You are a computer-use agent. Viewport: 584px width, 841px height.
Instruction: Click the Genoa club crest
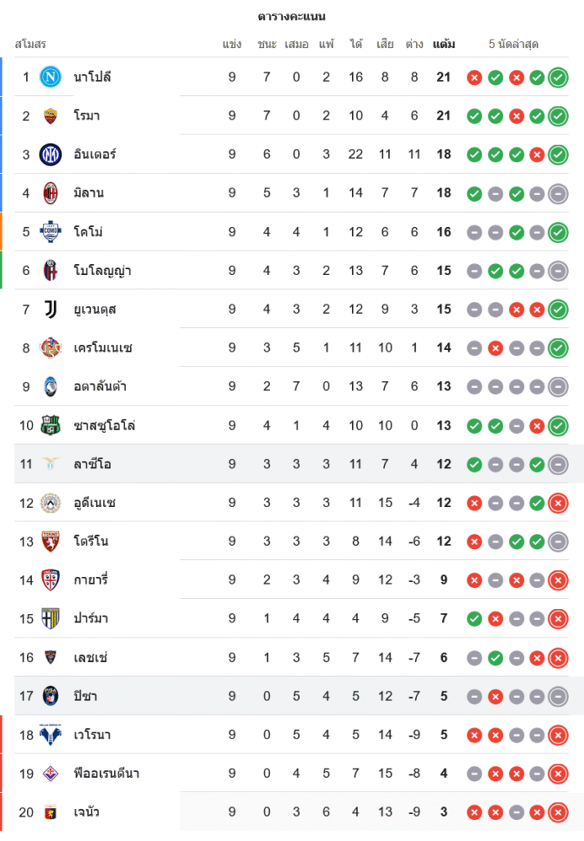[x=50, y=812]
